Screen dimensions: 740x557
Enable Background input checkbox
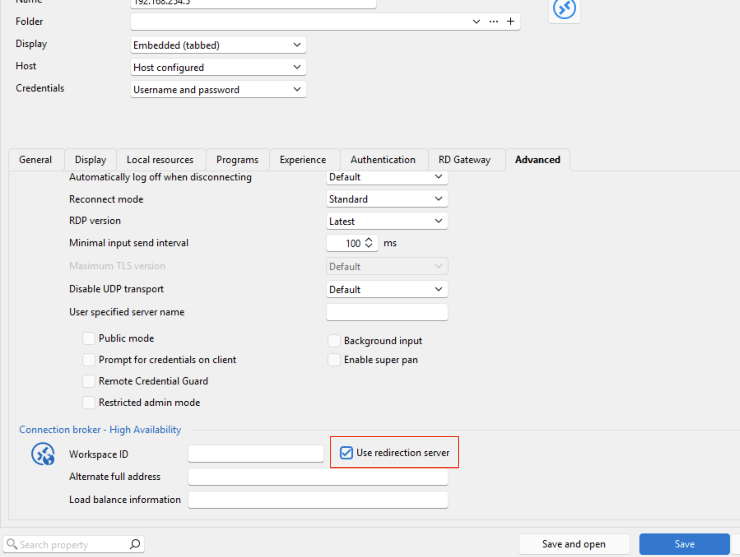[x=334, y=341]
